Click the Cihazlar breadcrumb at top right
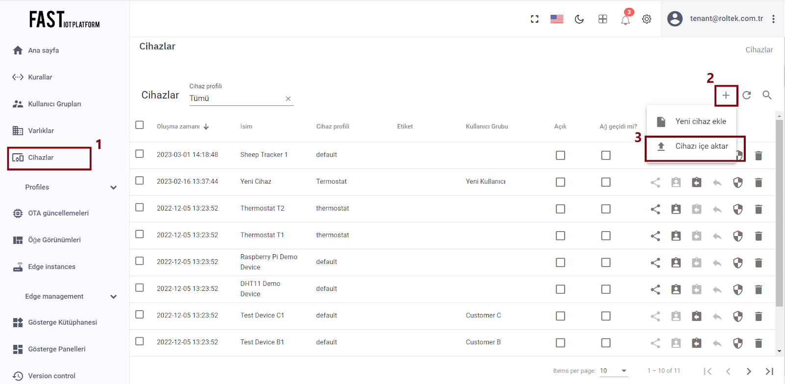The image size is (785, 384). pyautogui.click(x=759, y=50)
